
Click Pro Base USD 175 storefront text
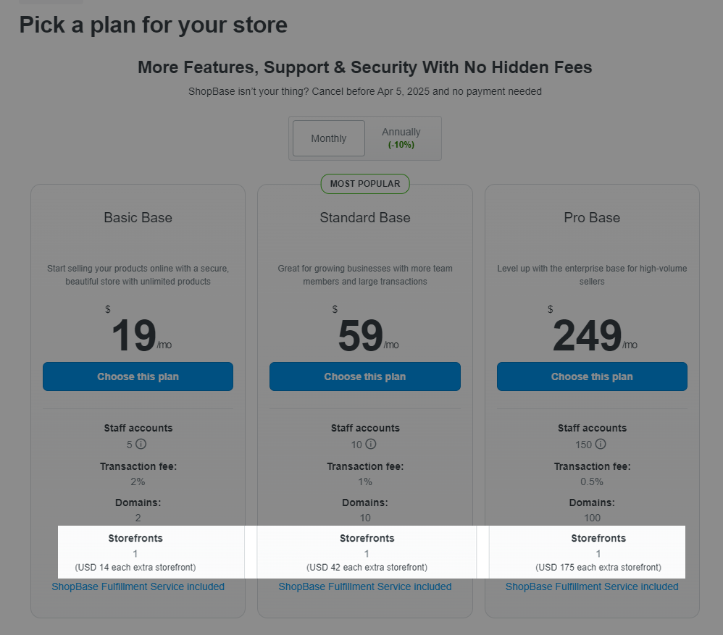coord(598,567)
